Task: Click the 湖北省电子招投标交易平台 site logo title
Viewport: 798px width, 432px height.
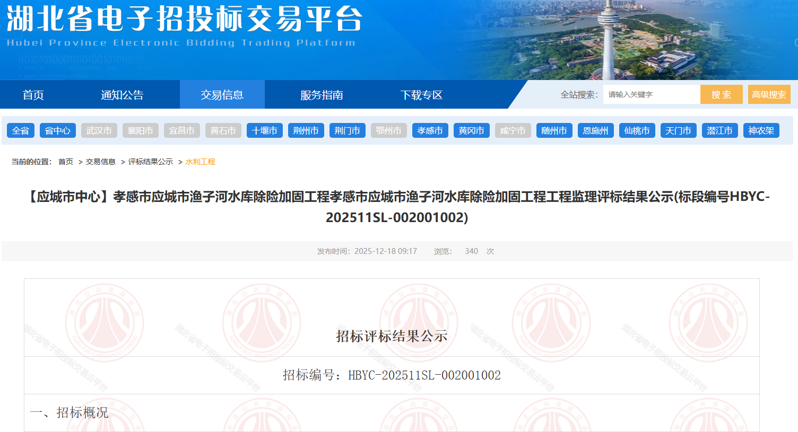Action: point(184,20)
